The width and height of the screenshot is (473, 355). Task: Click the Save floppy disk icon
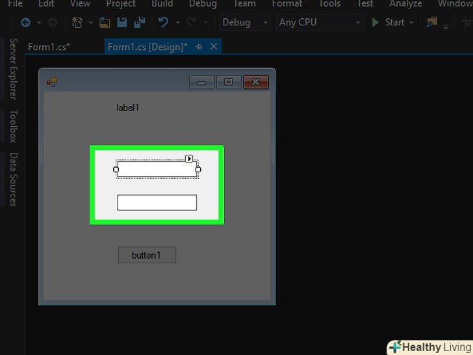(x=122, y=22)
